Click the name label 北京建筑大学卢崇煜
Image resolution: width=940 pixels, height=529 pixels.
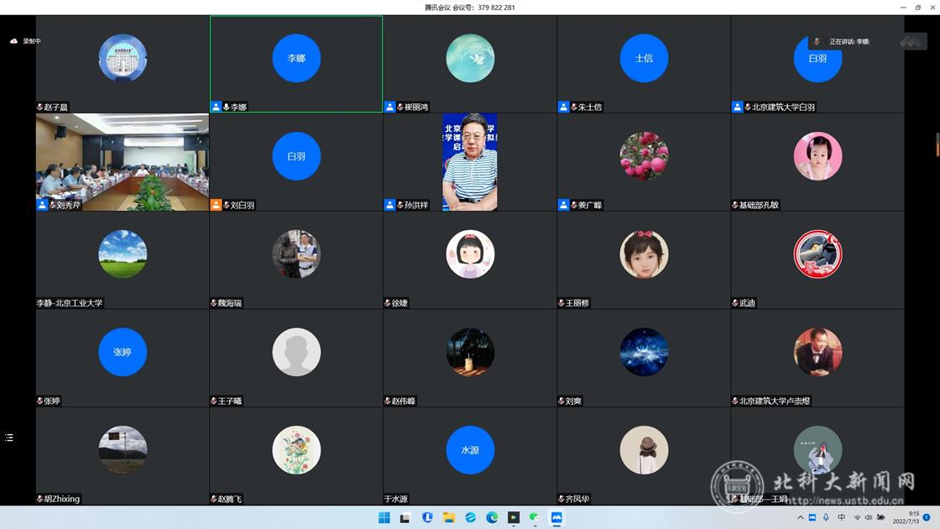(775, 401)
